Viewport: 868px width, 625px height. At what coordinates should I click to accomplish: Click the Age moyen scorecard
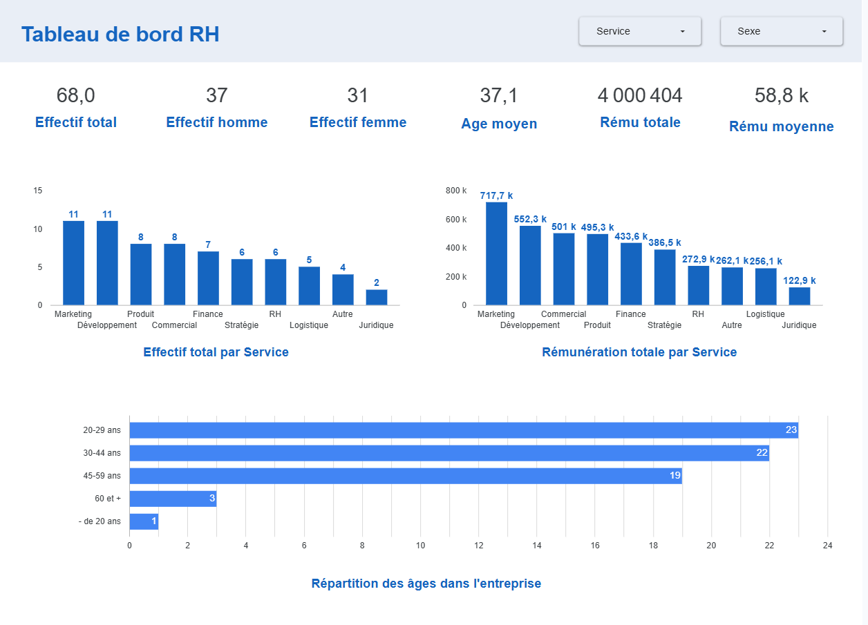click(x=499, y=108)
